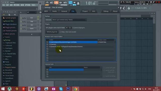This screenshot has width=161, height=91.
Task: Select the Kick channel selector LED
Action: 38,18
